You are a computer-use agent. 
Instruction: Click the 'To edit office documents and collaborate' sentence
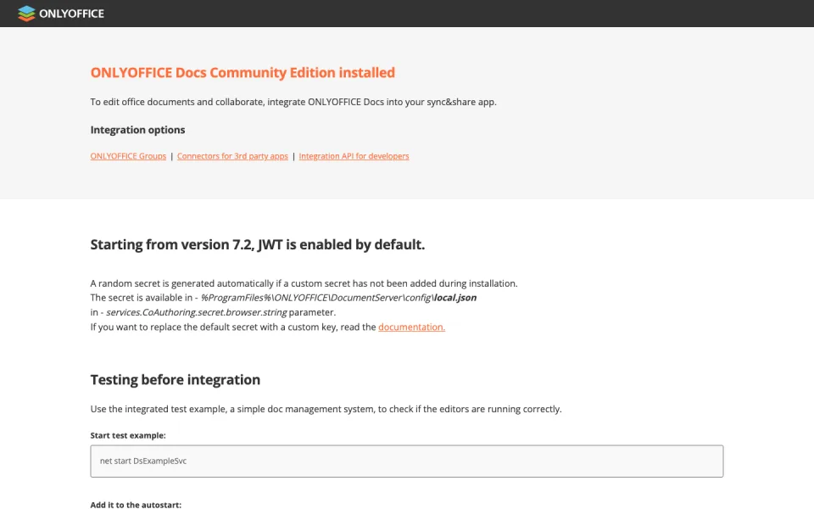293,102
